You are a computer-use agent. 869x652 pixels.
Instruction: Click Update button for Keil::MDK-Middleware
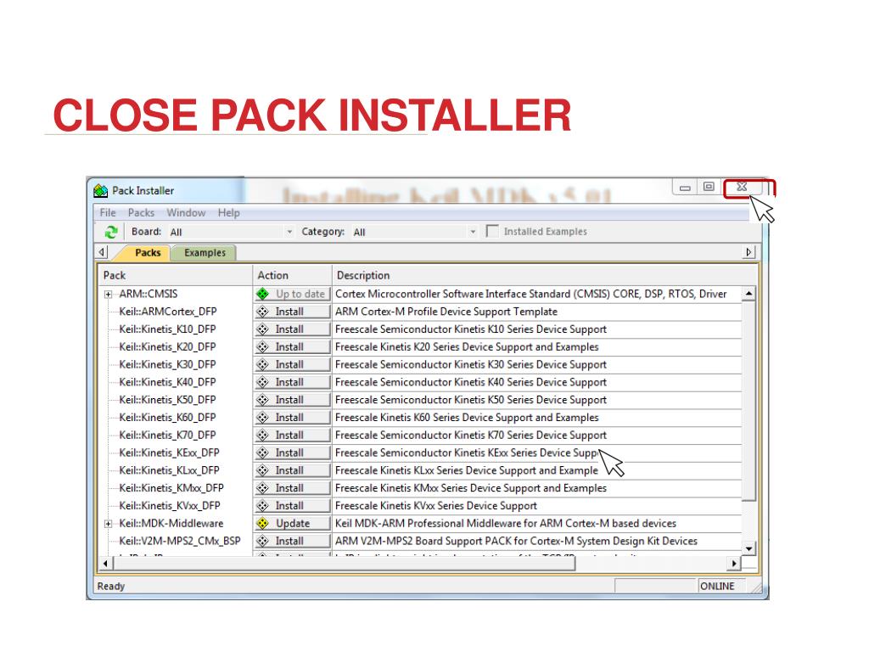click(x=293, y=523)
